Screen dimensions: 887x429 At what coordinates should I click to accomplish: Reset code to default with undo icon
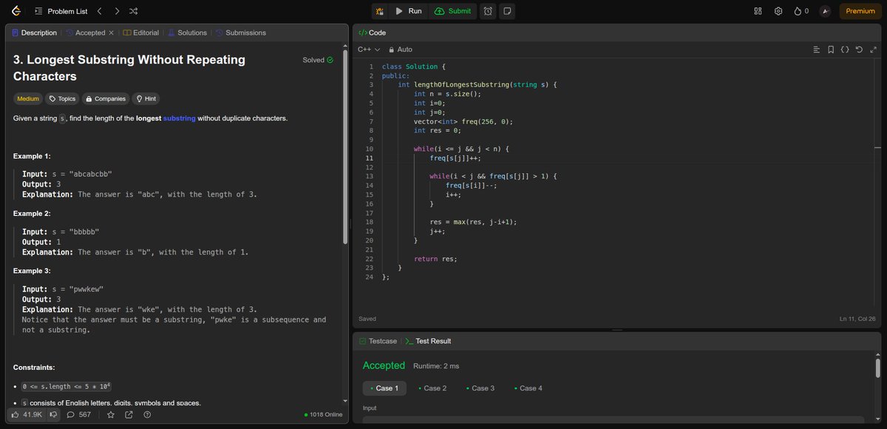[x=859, y=50]
